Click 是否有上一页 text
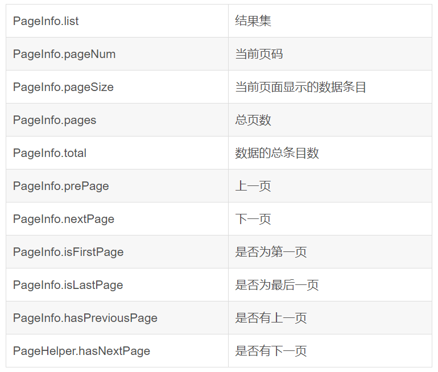The width and height of the screenshot is (438, 372). pos(271,317)
